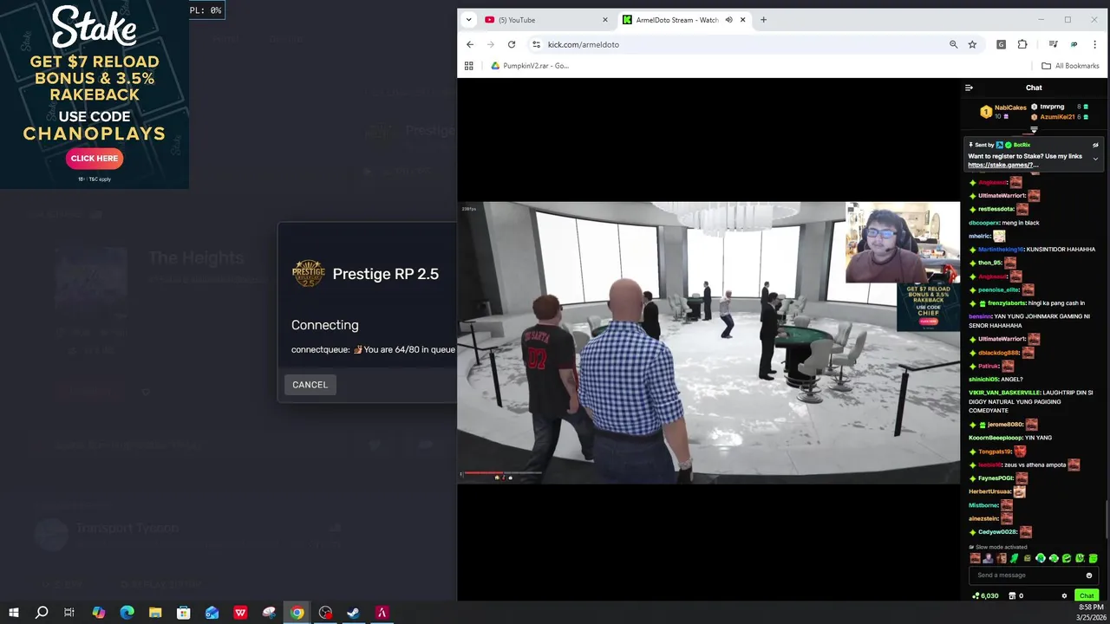Expand the chat leaderboard handle
Screen dimensions: 1110x624
click(1034, 130)
